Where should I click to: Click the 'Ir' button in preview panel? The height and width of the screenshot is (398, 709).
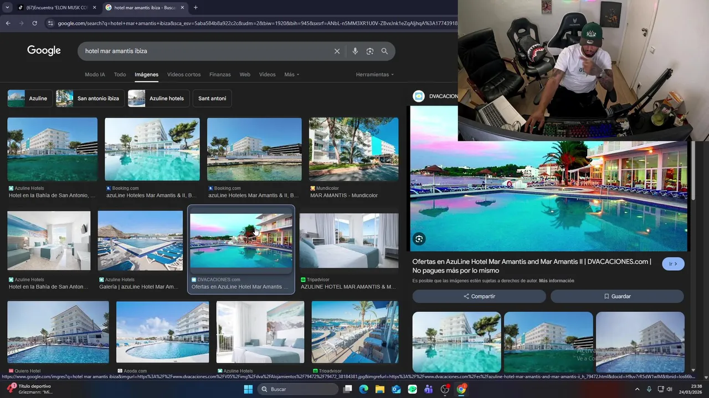coord(673,264)
